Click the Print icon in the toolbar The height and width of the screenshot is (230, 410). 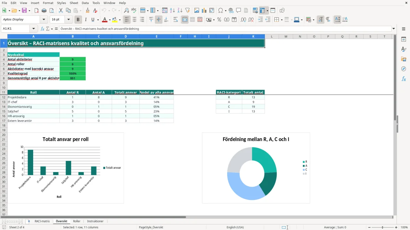point(44,11)
